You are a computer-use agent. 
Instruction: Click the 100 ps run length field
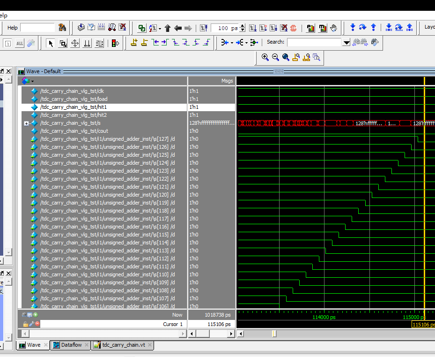(225, 28)
